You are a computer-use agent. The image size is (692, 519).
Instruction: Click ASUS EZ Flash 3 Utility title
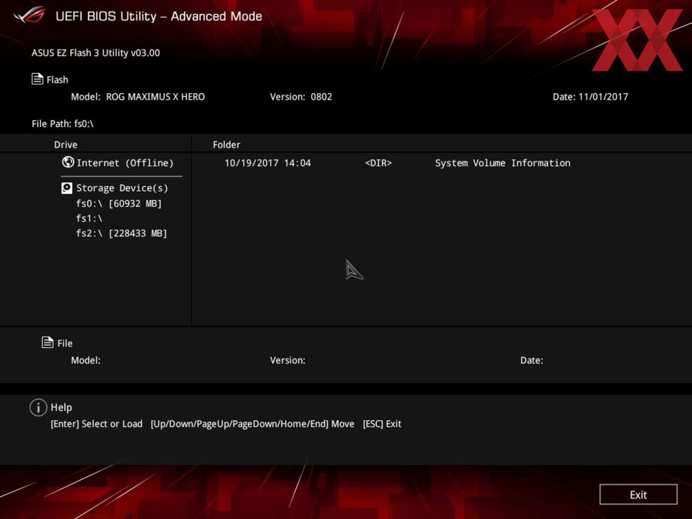point(96,53)
